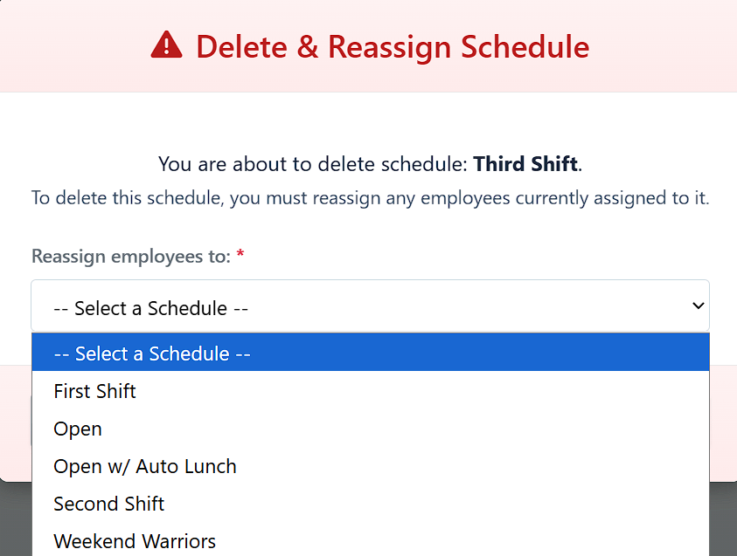Select the highlighted '-- Select a Schedule --' placeholder
Image resolution: width=737 pixels, height=556 pixels.
coord(151,354)
